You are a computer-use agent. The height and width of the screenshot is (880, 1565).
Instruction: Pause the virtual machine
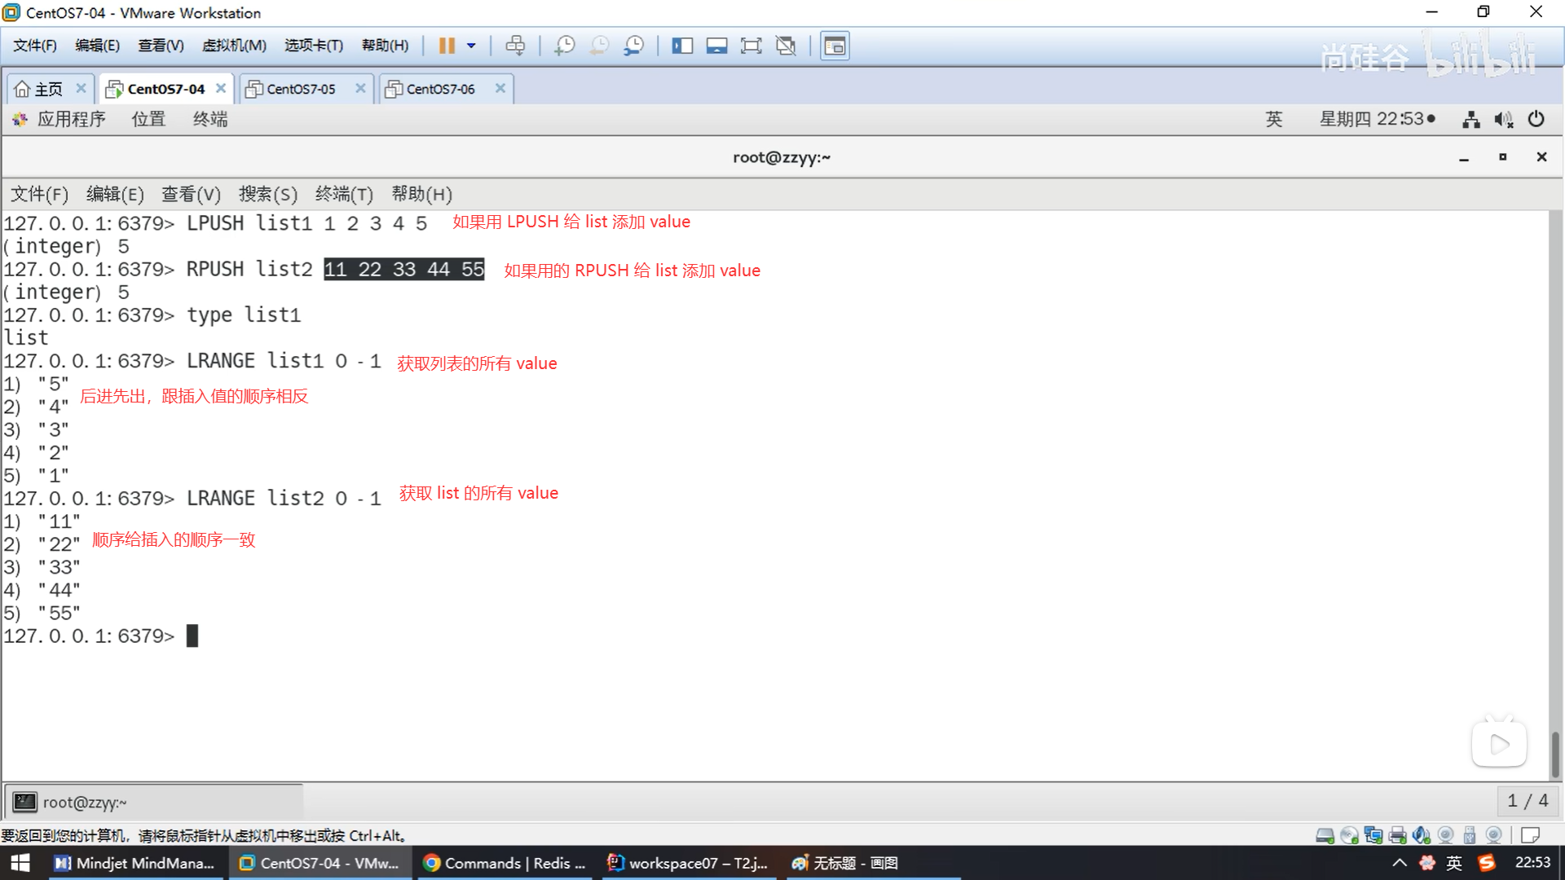pyautogui.click(x=447, y=46)
